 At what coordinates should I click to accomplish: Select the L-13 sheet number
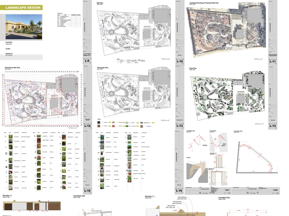[x=180, y=126]
